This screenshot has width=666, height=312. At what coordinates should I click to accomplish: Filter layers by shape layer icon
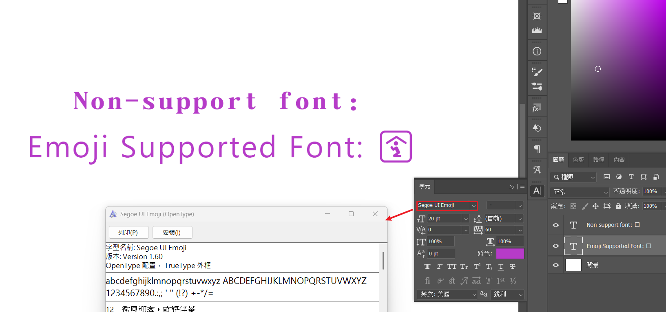[644, 177]
